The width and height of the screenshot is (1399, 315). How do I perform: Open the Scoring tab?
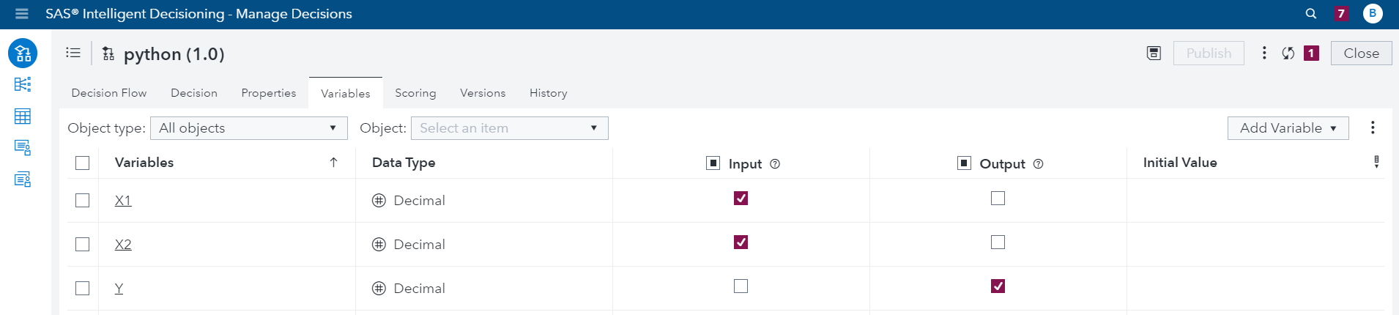pos(415,93)
